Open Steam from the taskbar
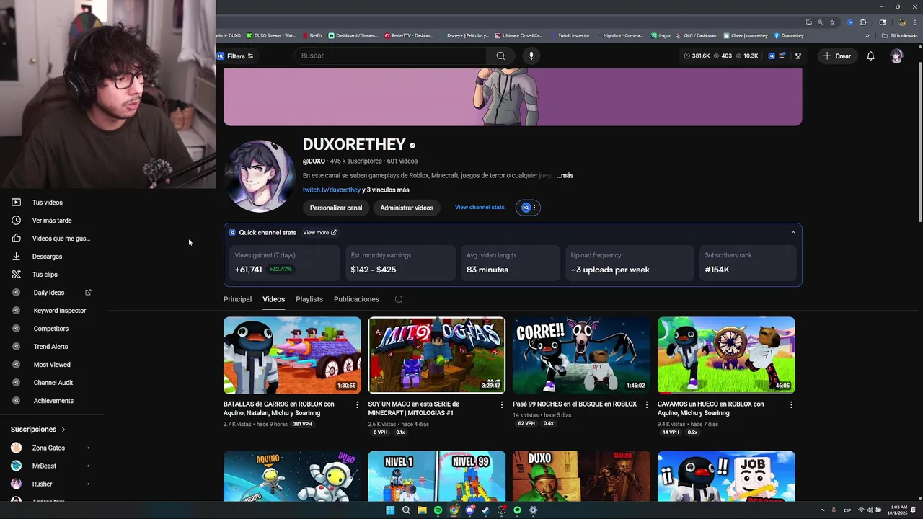This screenshot has width=923, height=519. [x=485, y=510]
